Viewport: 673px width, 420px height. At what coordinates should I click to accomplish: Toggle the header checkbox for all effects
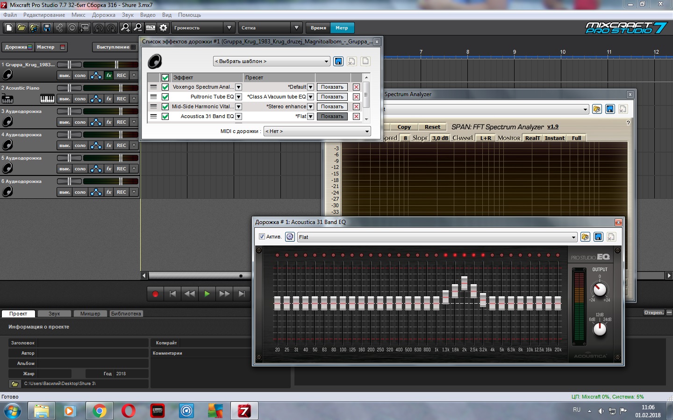coord(165,77)
